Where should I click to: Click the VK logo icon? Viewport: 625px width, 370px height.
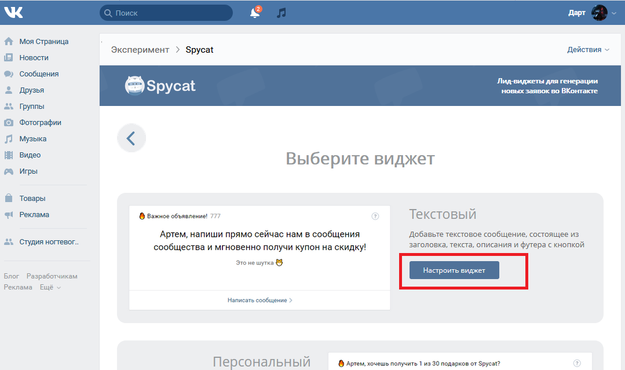point(13,13)
